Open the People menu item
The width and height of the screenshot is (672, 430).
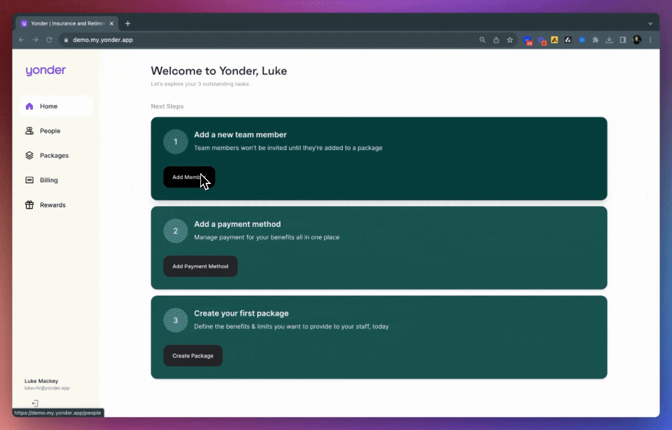pyautogui.click(x=56, y=131)
